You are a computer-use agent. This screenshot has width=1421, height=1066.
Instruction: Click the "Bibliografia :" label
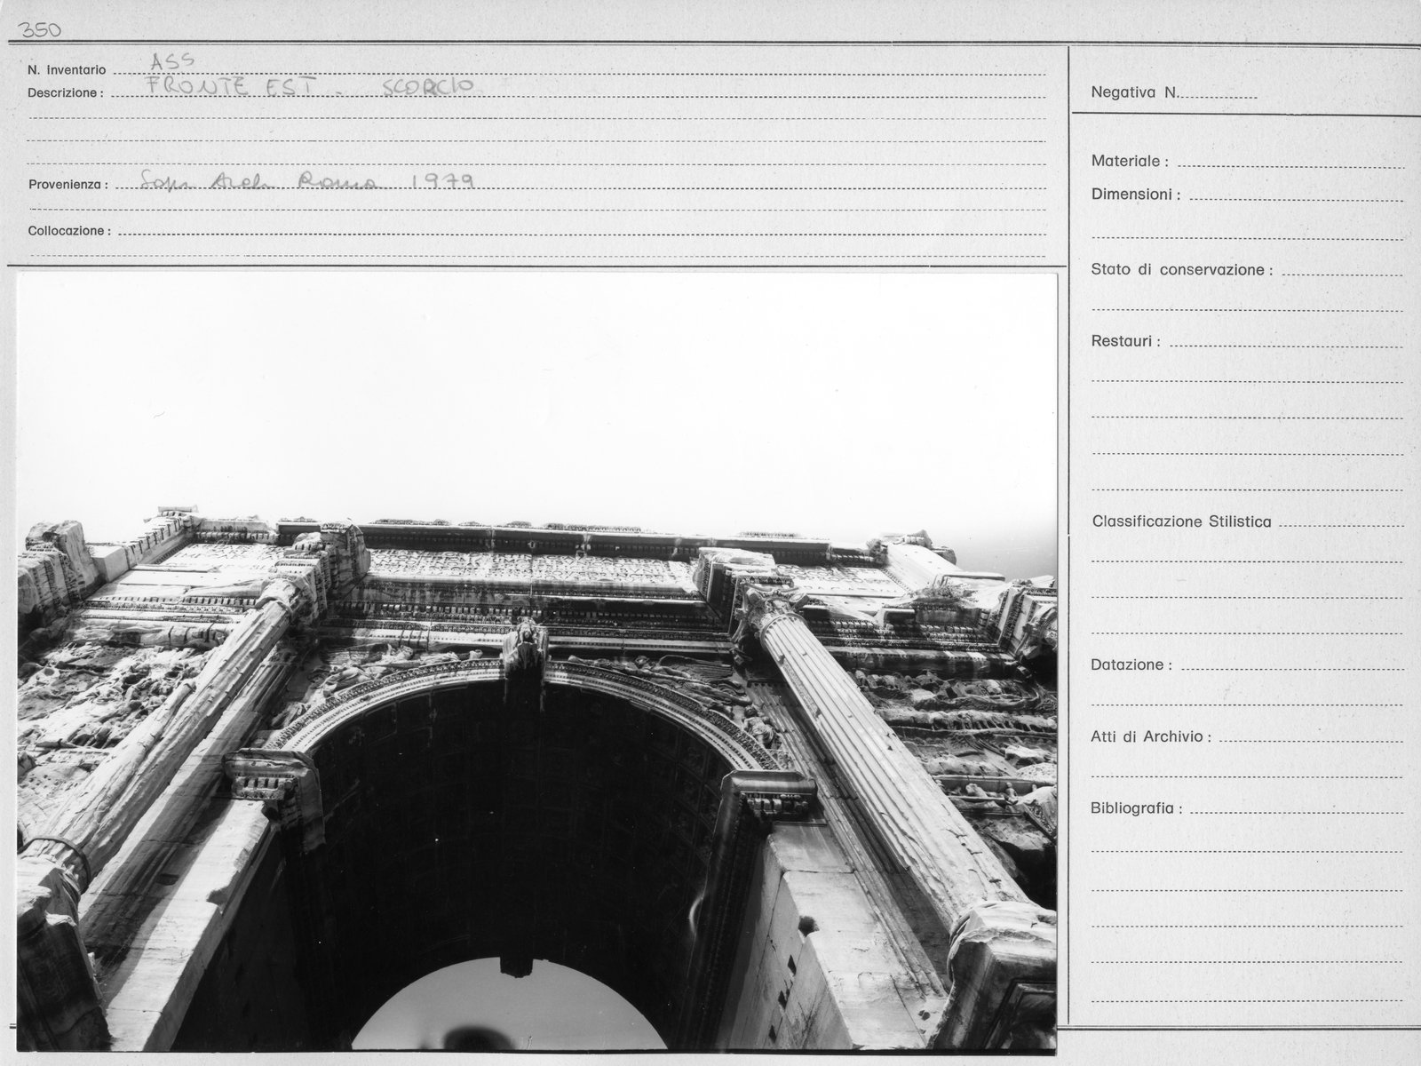tap(1137, 809)
